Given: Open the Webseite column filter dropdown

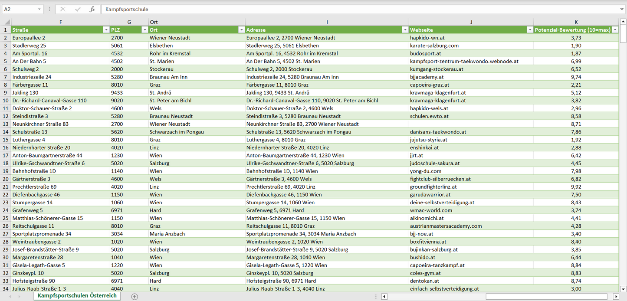Looking at the screenshot, I should tap(529, 30).
